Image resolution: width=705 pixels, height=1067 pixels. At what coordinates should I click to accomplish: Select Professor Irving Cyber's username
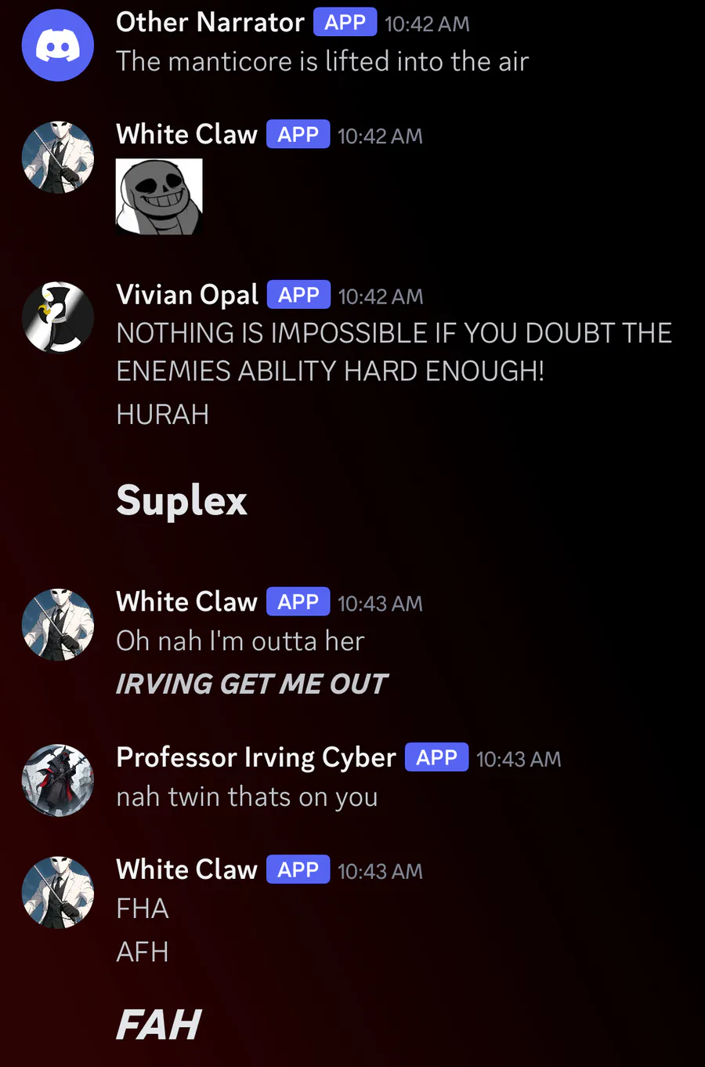pyautogui.click(x=256, y=757)
